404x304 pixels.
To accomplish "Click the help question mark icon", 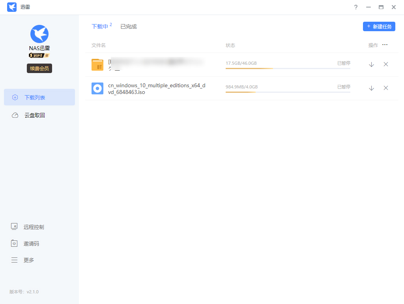I will coord(355,7).
